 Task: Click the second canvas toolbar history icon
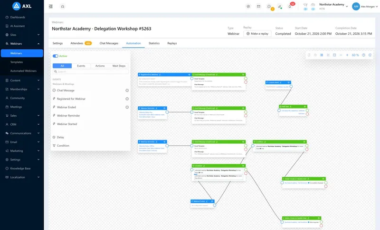coord(315,55)
